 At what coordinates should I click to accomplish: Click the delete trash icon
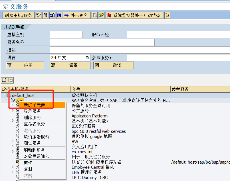(45, 15)
